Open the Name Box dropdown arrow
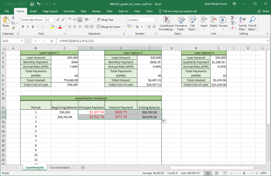Screen dimensions: 271x176 click(x=22, y=41)
